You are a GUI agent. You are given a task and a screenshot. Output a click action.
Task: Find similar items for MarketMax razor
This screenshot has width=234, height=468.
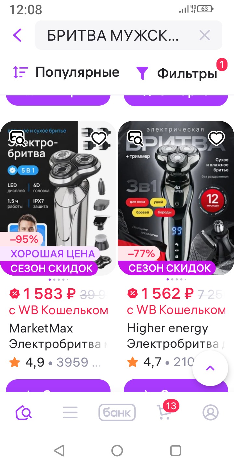pos(17,138)
